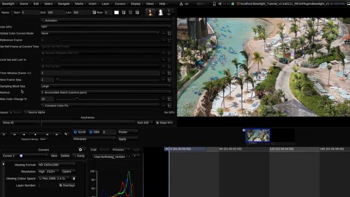The image size is (350, 197).
Task: Toggle the Row checkbox
Action: pyautogui.click(x=94, y=13)
